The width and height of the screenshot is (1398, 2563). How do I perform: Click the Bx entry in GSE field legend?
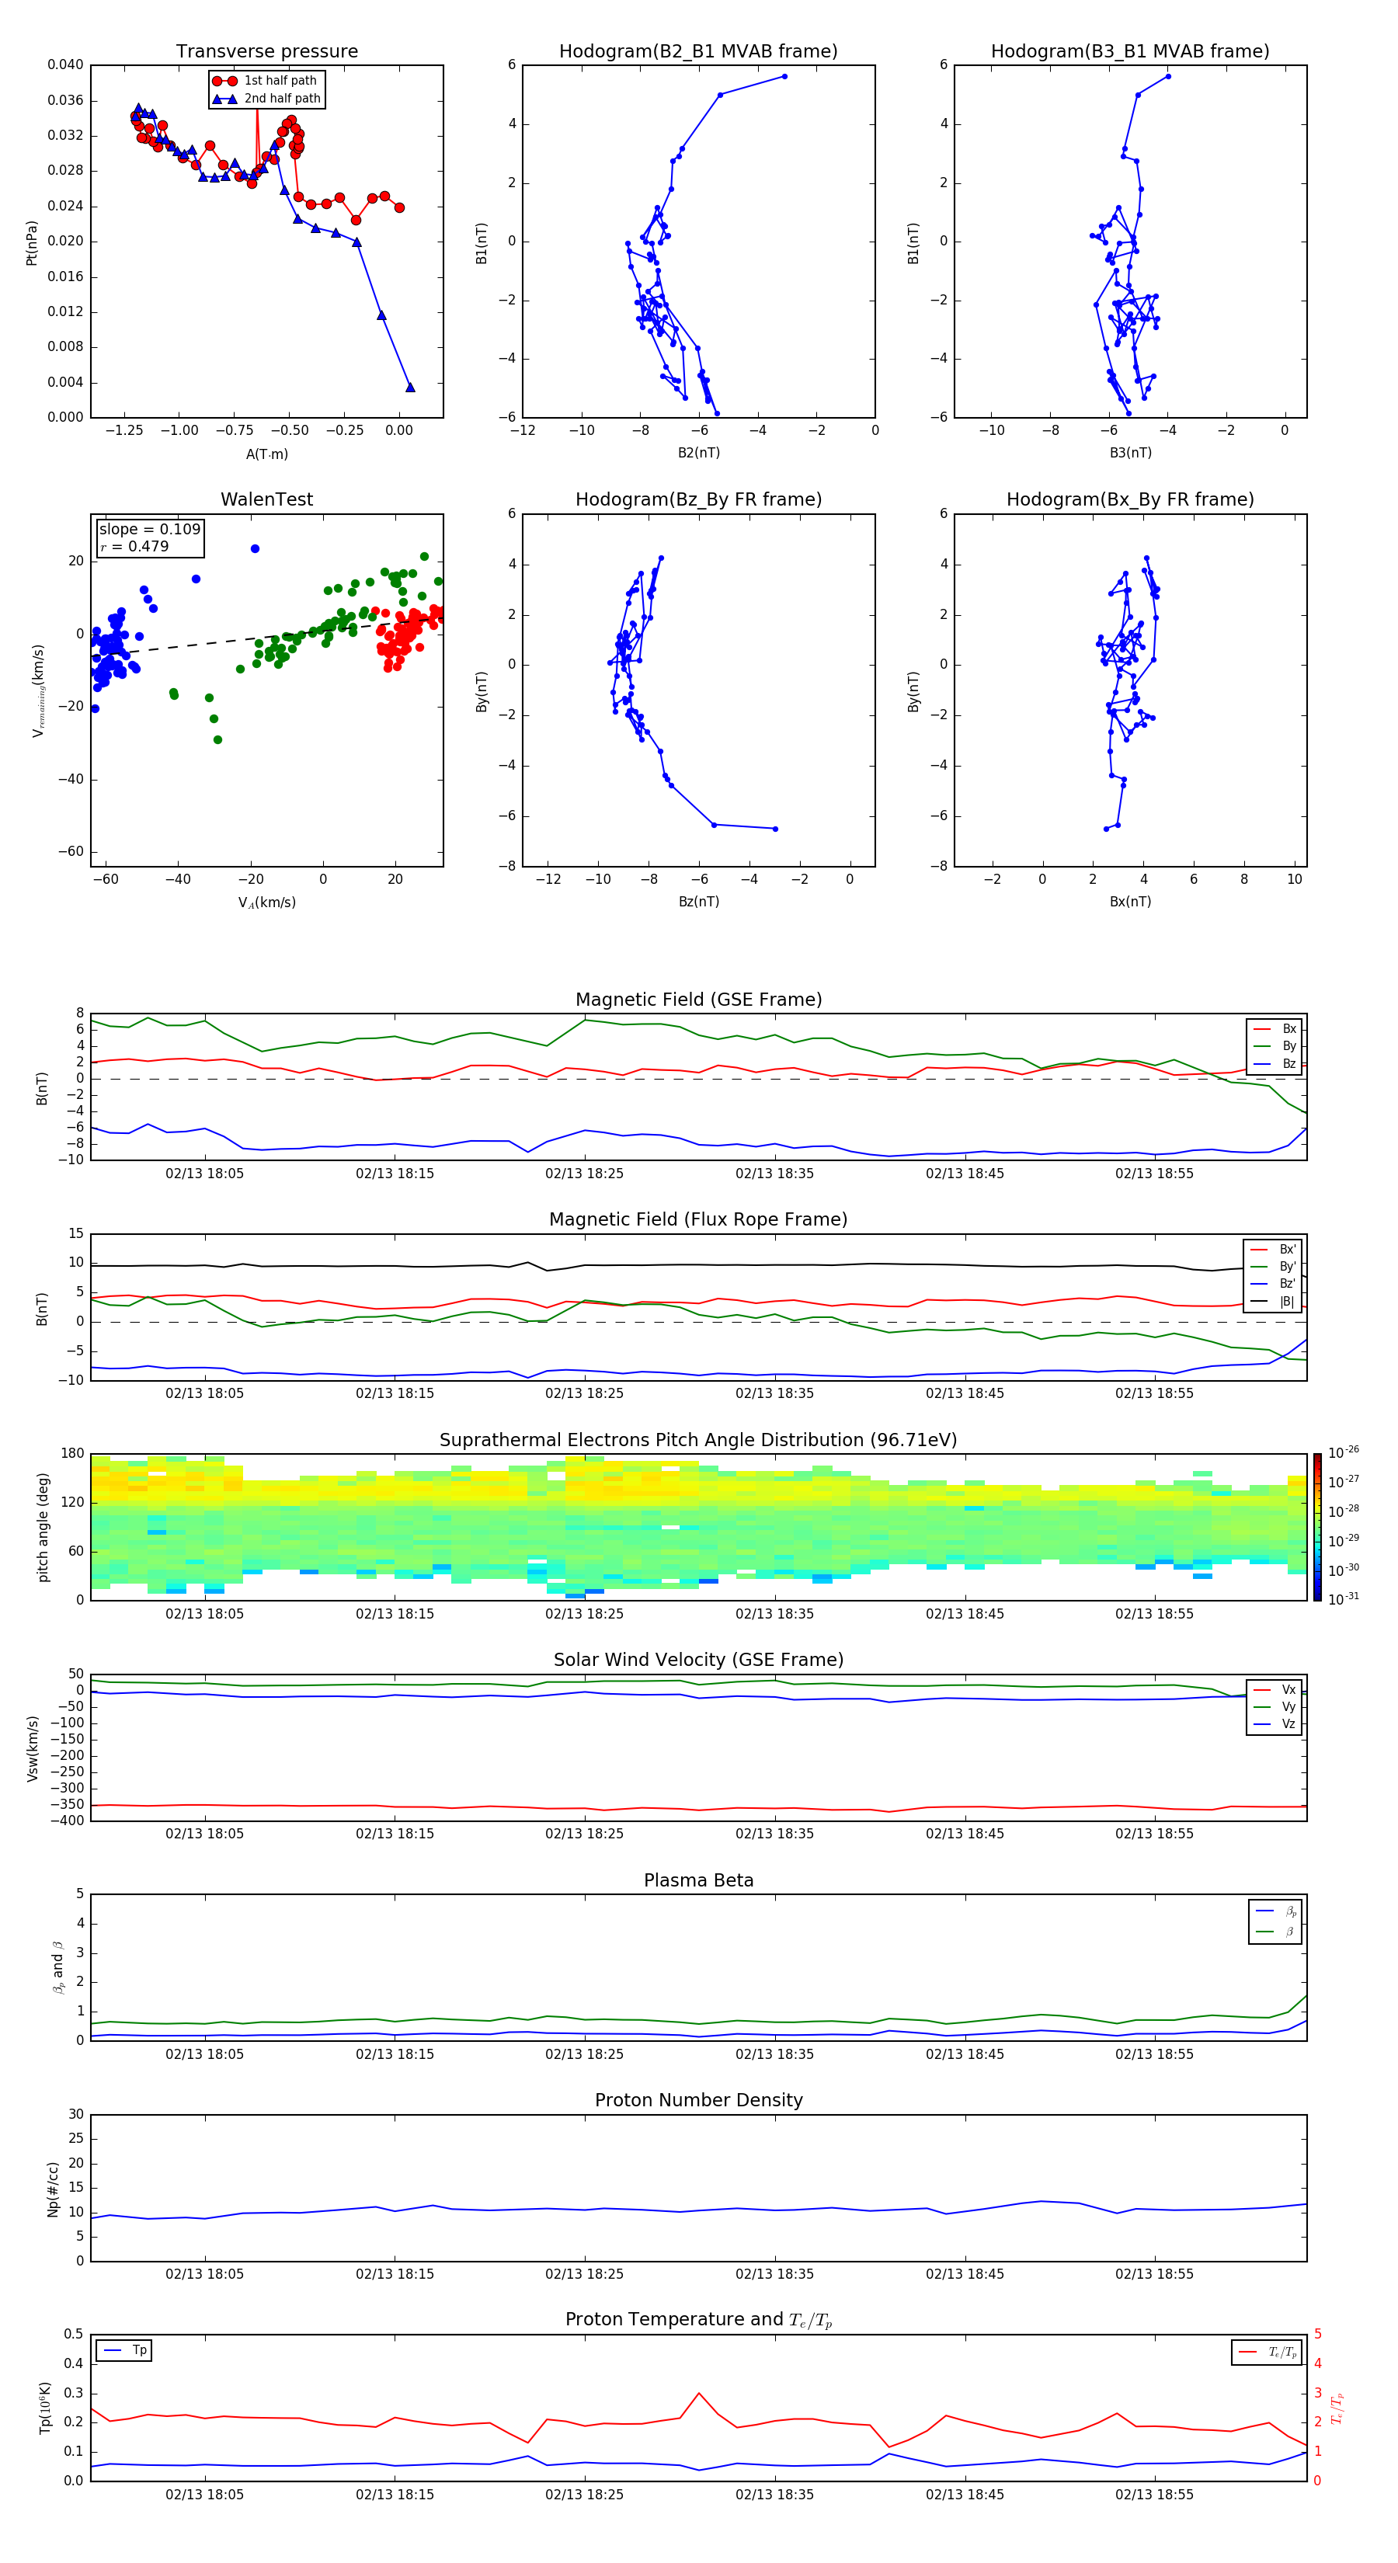[1275, 1029]
